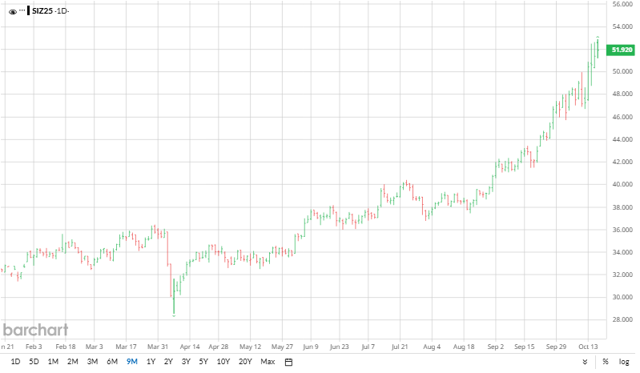The width and height of the screenshot is (640, 373).
Task: Pick the 3M time range
Action: [92, 362]
